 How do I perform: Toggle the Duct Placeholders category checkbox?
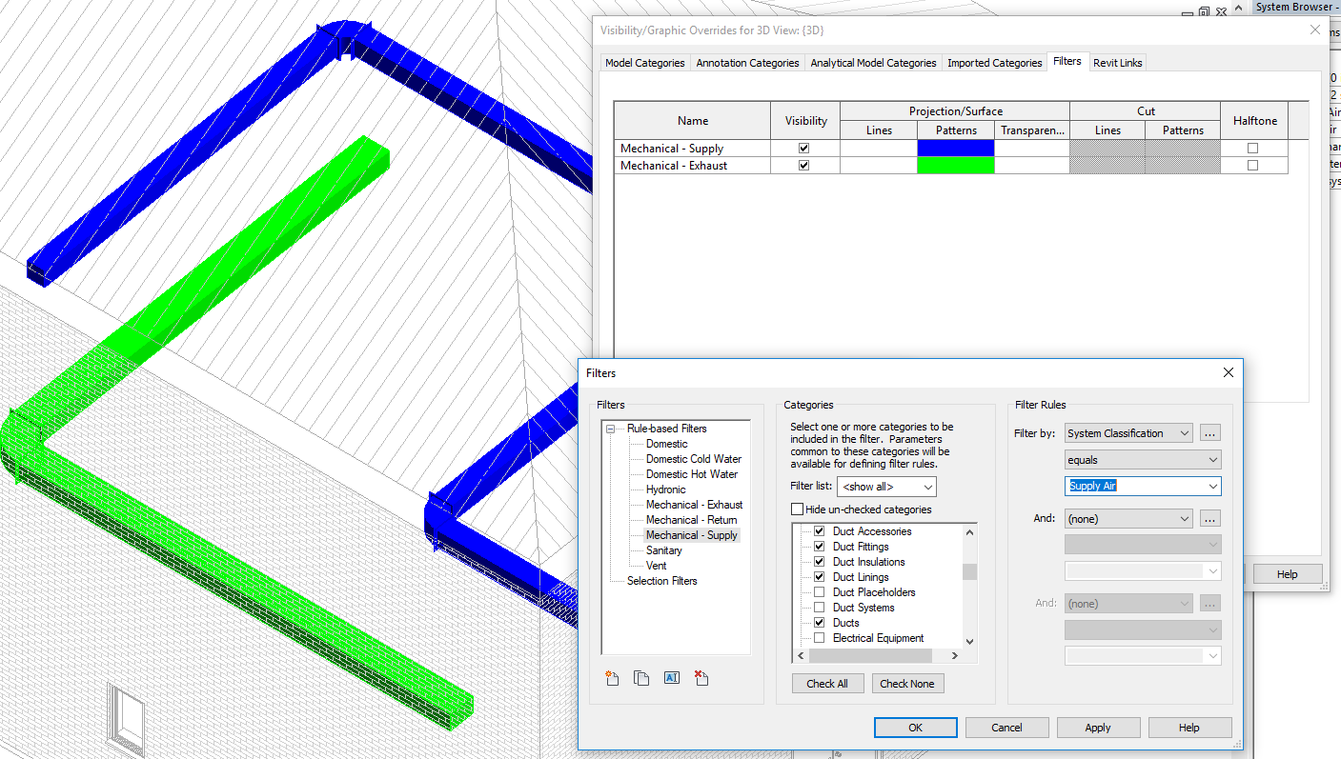(819, 591)
